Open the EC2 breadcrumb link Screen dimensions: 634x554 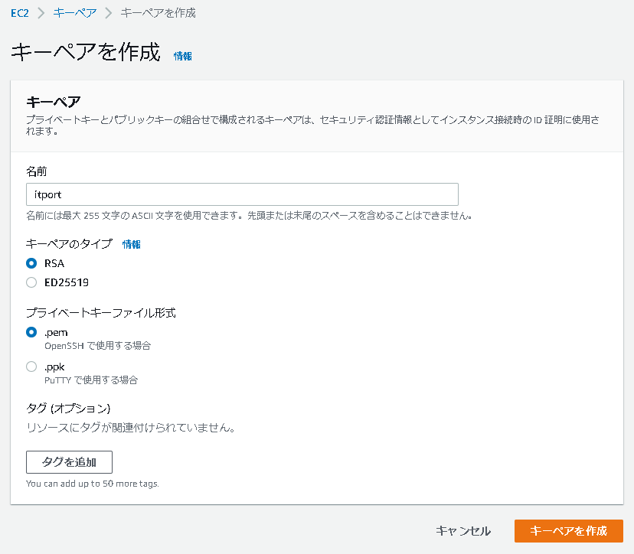click(x=20, y=13)
